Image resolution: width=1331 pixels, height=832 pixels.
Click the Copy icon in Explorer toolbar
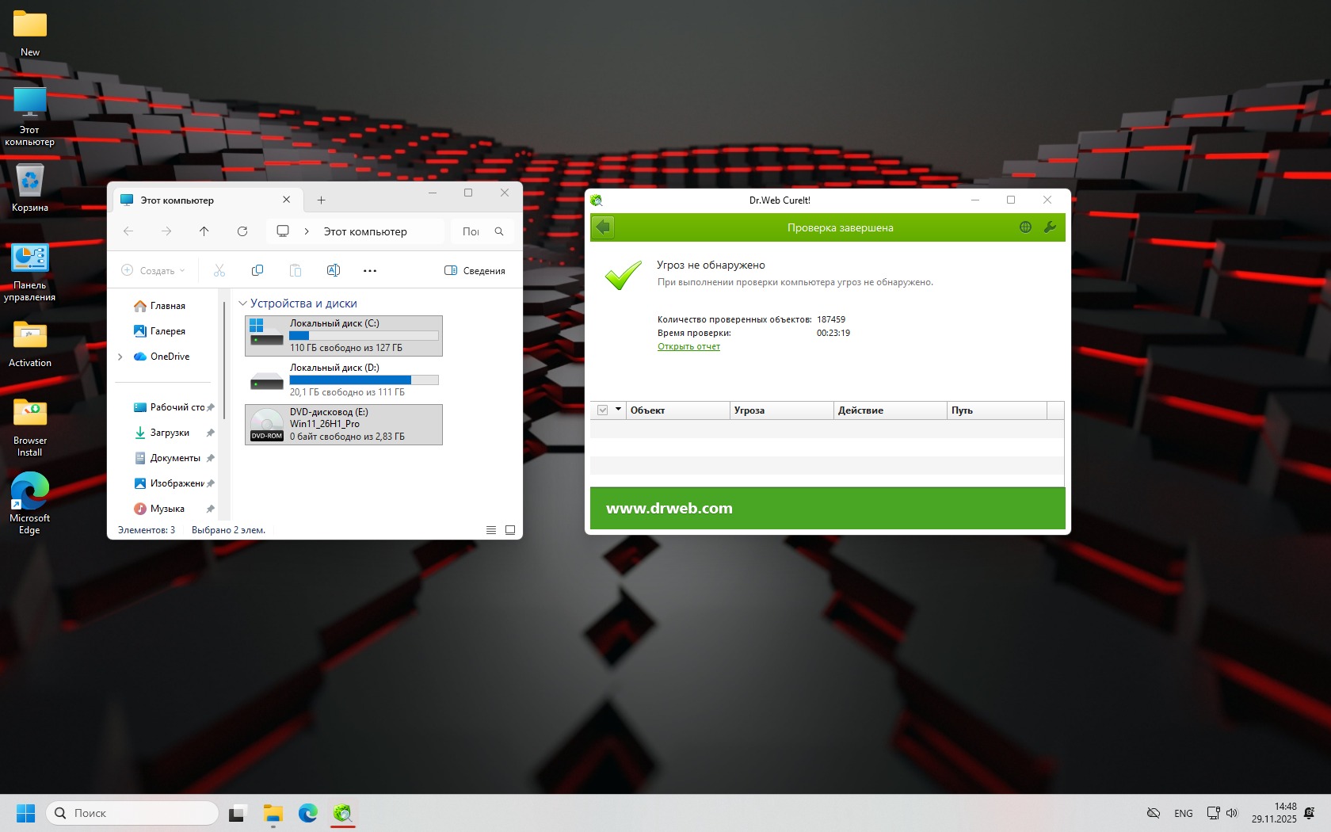(257, 271)
